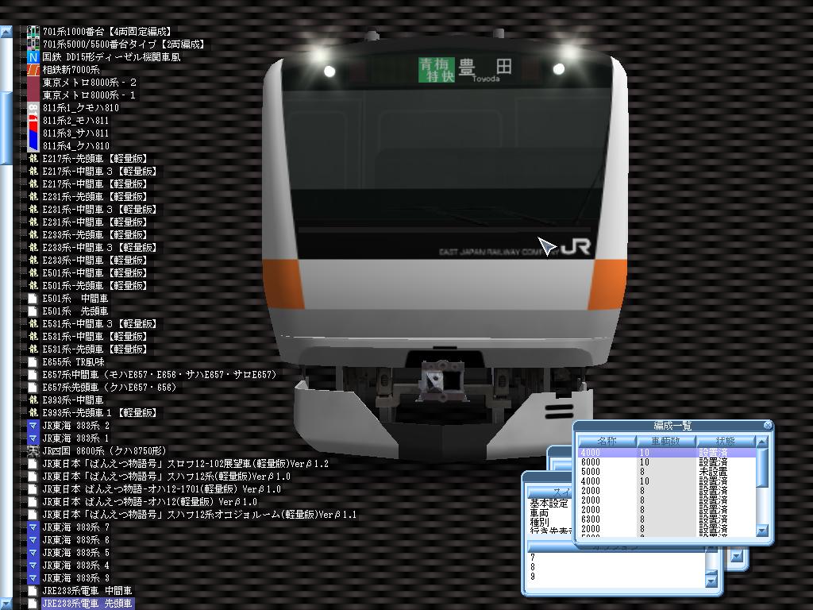
Task: Click the icon beside E531系-先頭車【軽量版】
Action: [33, 349]
